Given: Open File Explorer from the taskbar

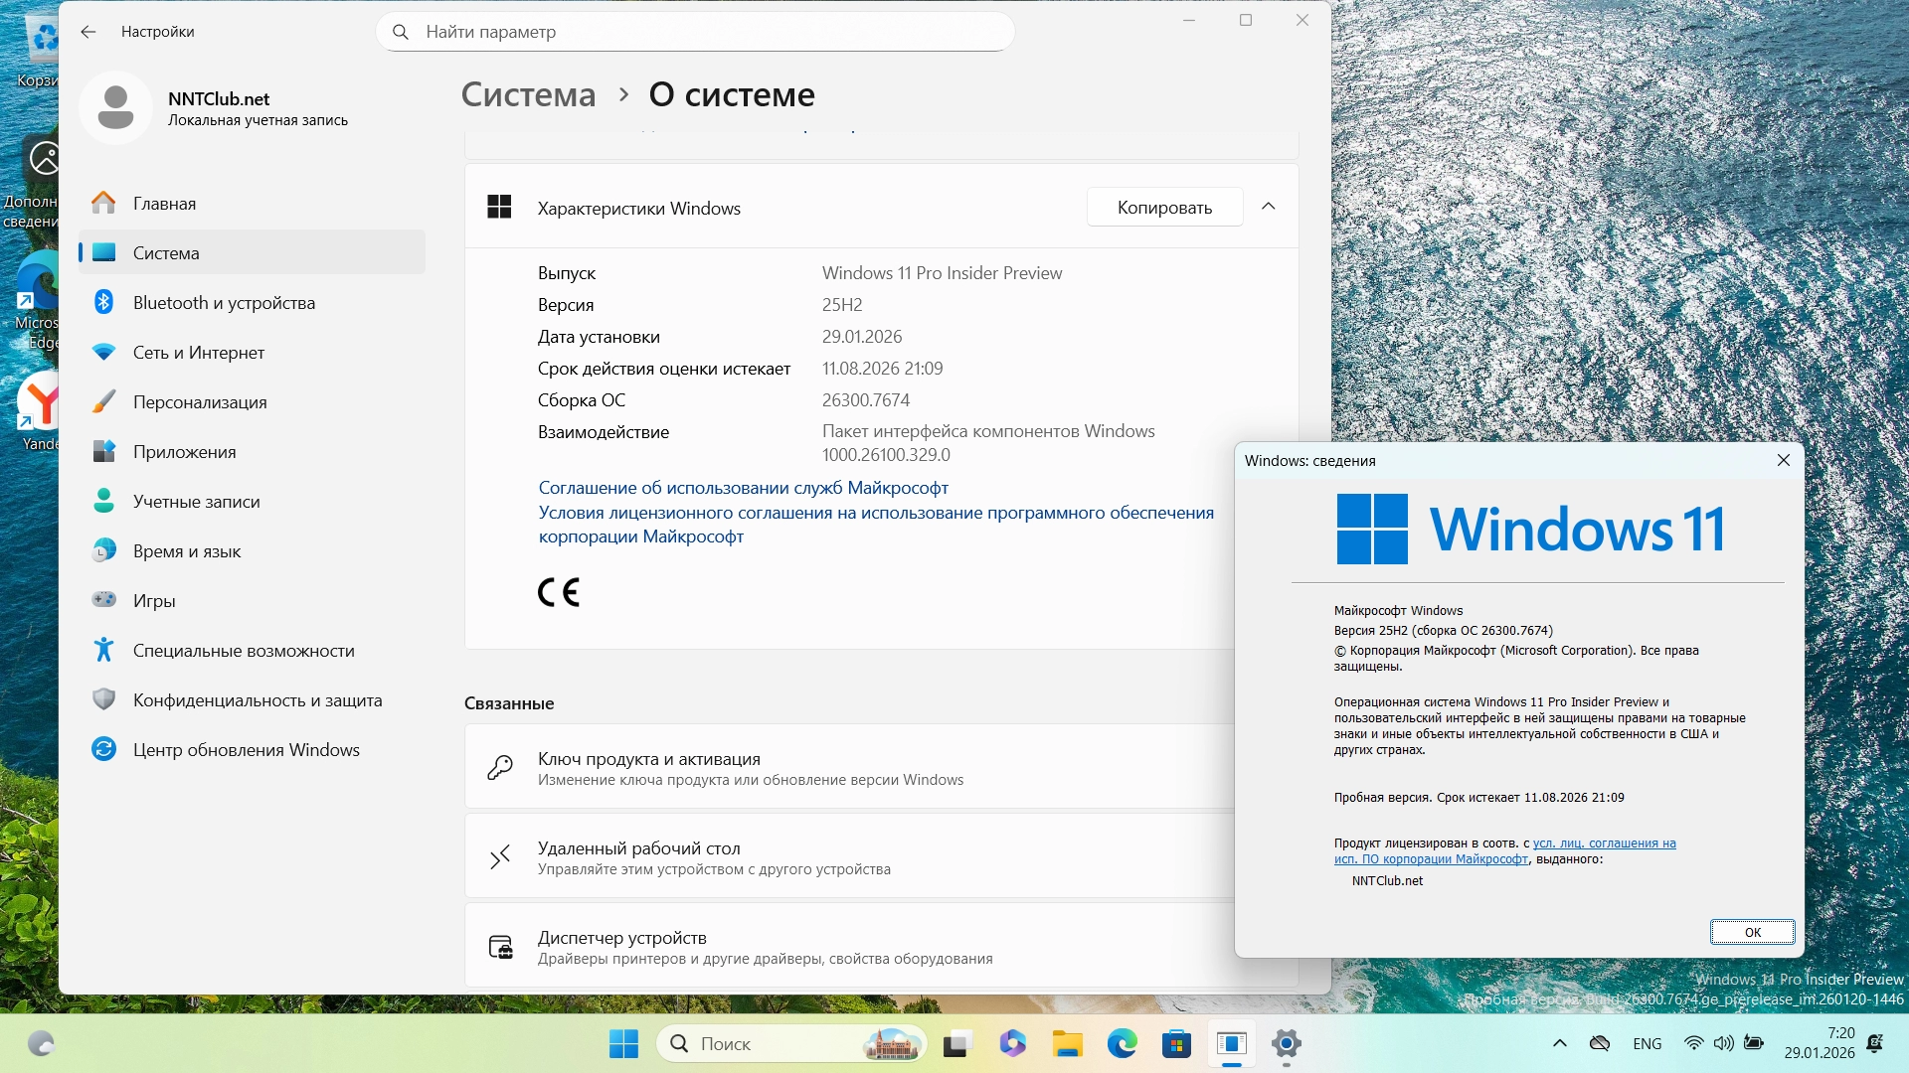Looking at the screenshot, I should (x=1067, y=1043).
